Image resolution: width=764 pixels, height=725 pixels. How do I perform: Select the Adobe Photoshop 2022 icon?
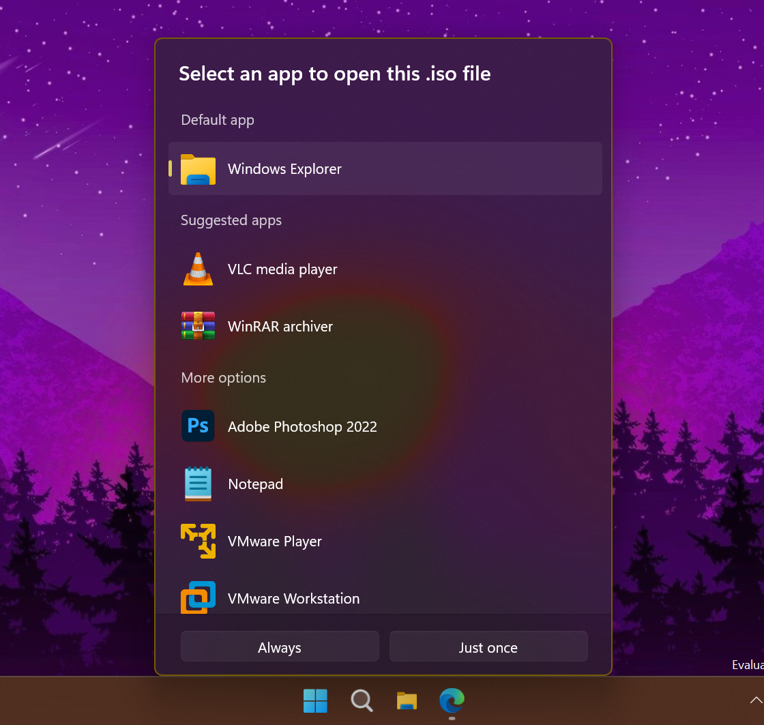[x=198, y=426]
